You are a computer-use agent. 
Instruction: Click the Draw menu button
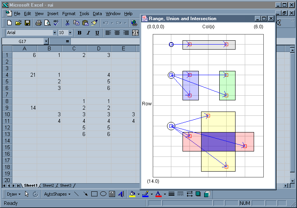[x=14, y=194]
